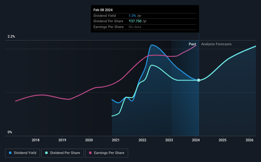Click the 2022 x-axis label
The image size is (261, 162).
142,140
